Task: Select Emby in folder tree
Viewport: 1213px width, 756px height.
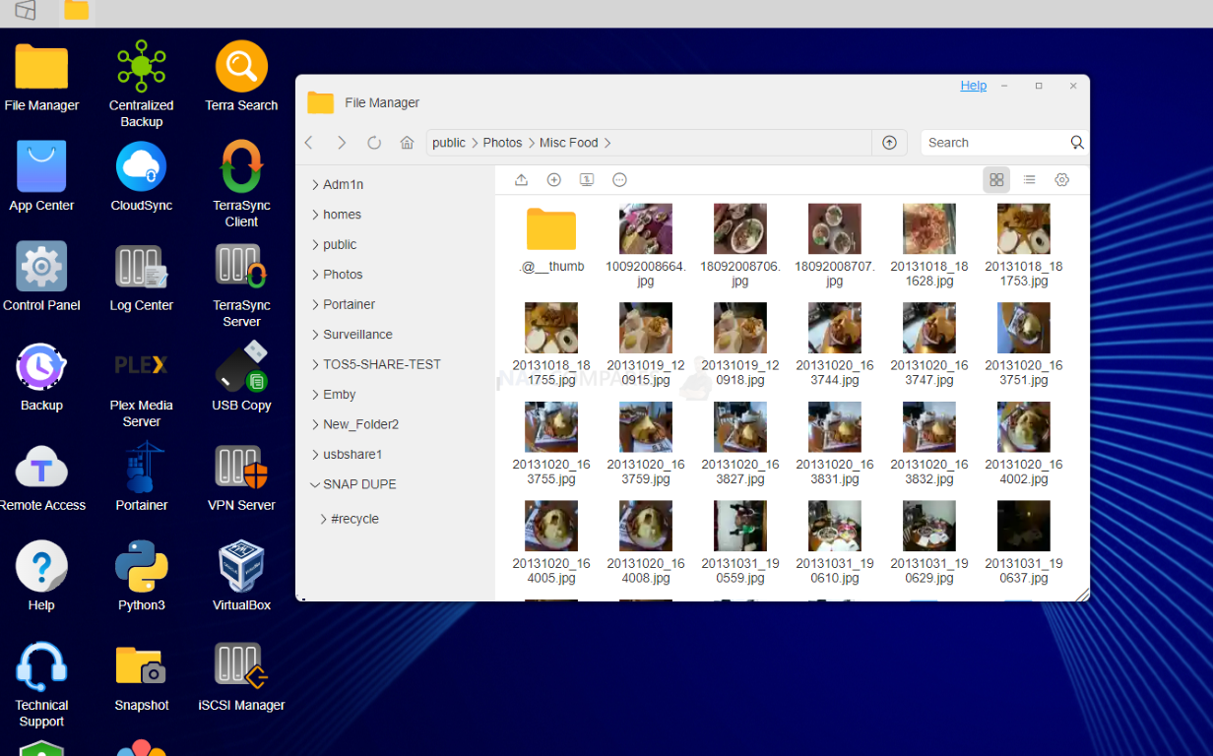Action: (340, 395)
